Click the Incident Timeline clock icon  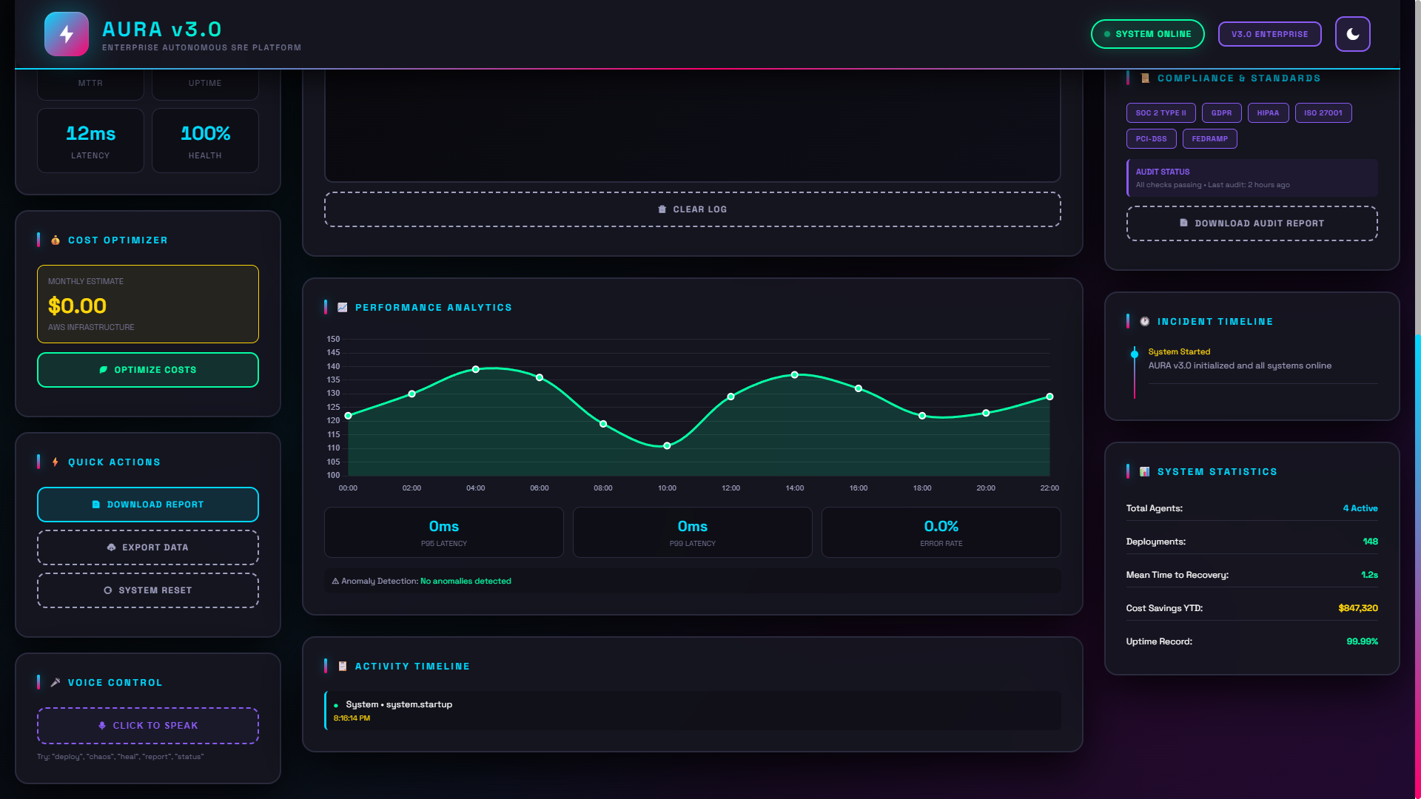(1145, 322)
